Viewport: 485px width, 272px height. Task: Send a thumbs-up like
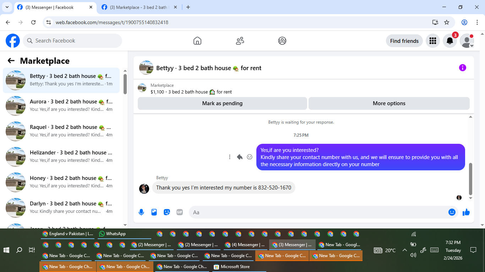[x=466, y=212]
